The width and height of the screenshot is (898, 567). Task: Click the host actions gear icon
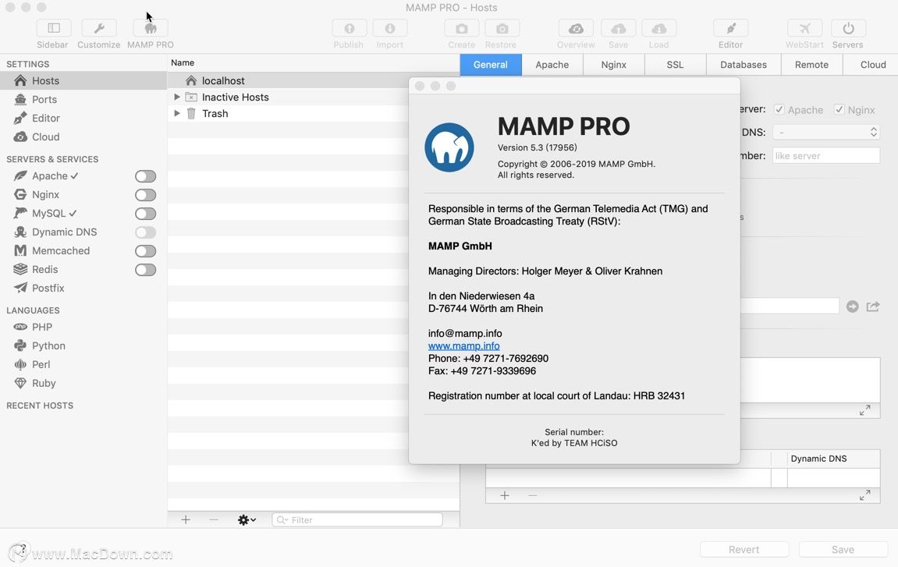coord(247,520)
